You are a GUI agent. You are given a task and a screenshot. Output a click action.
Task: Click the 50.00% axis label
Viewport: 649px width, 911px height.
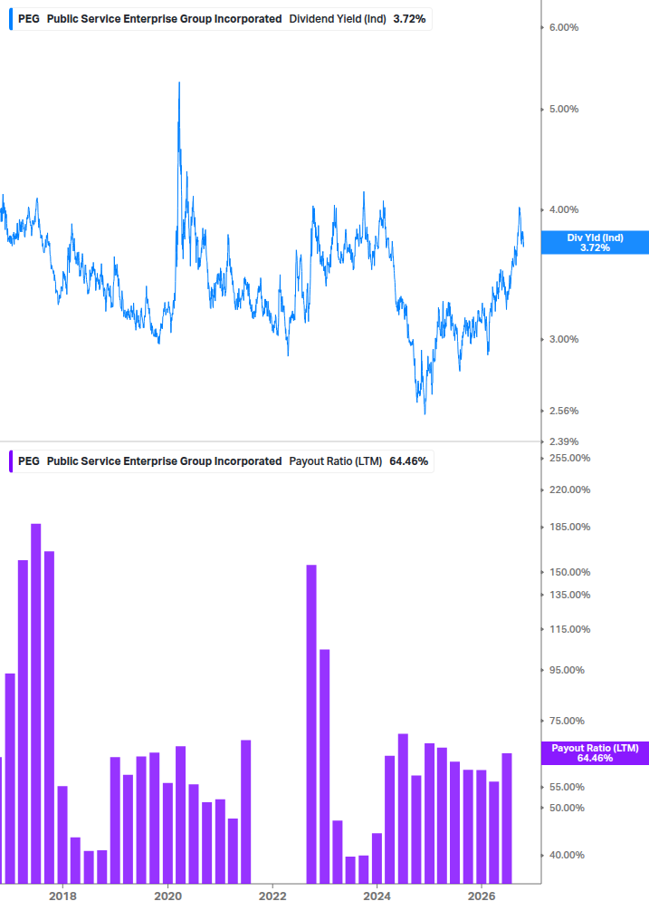[x=567, y=809]
